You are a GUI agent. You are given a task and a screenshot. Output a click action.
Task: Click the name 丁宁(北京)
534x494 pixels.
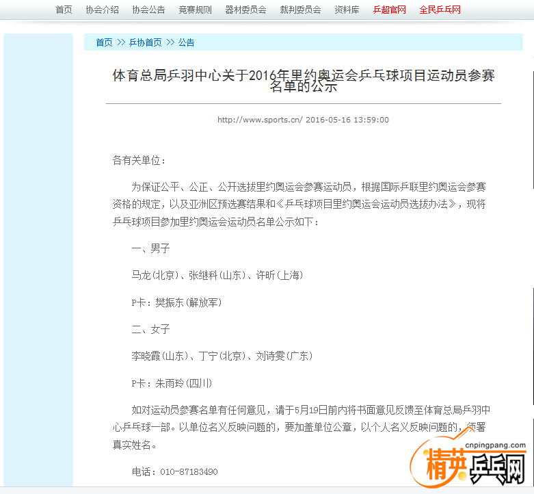[x=222, y=356]
